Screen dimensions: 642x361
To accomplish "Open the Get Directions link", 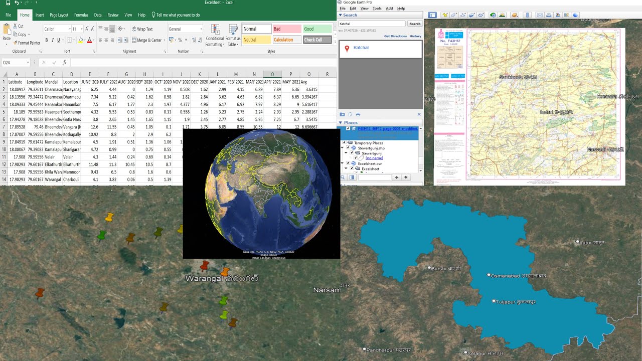I will (x=395, y=36).
